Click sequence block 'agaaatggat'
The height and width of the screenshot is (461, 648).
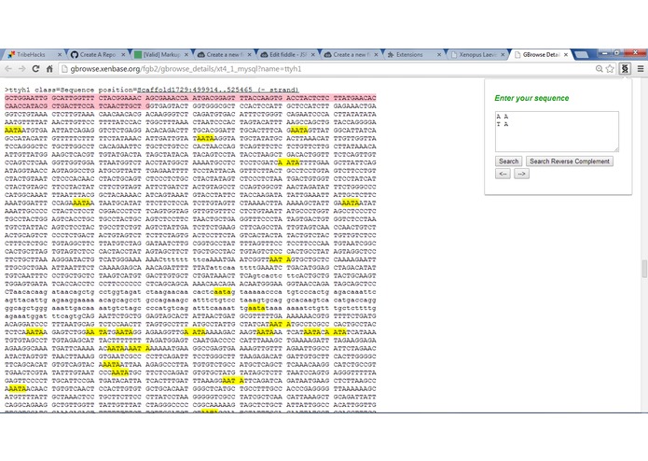[25, 316]
